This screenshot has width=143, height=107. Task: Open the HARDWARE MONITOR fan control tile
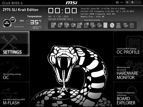128,69
